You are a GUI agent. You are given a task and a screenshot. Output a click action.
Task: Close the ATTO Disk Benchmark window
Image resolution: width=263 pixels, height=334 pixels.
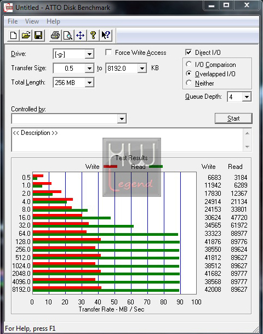[x=247, y=5]
